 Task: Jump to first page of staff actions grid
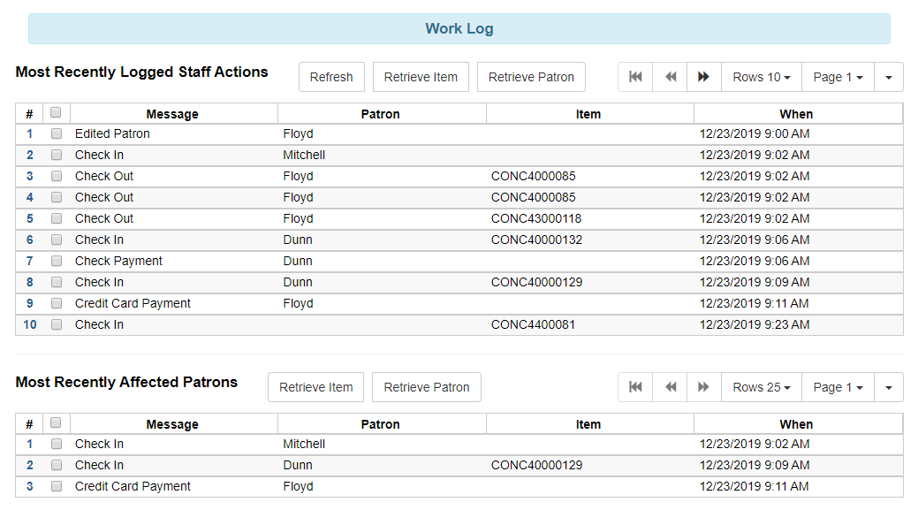click(634, 77)
